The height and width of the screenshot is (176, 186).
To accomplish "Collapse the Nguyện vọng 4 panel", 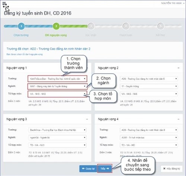I will (x=179, y=119).
